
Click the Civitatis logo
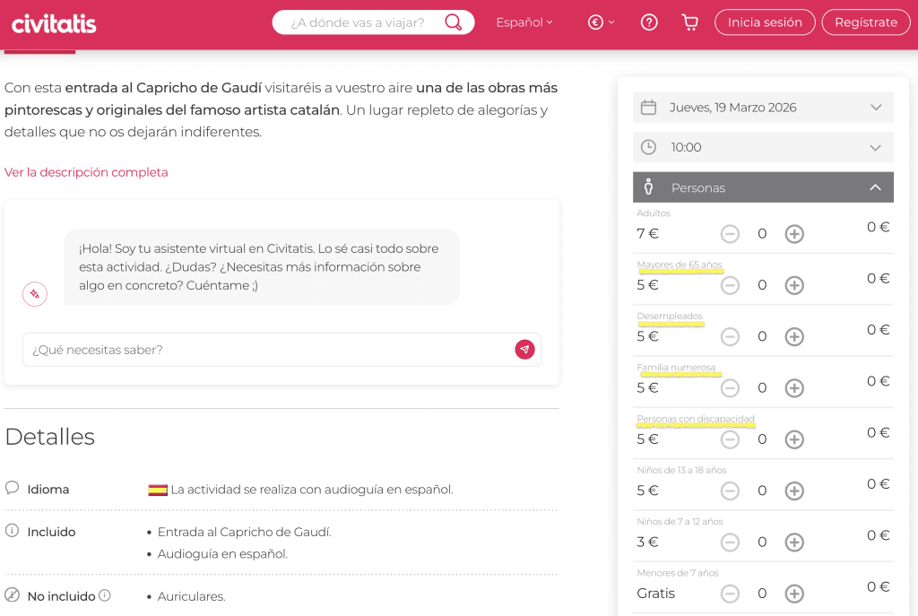[x=54, y=23]
